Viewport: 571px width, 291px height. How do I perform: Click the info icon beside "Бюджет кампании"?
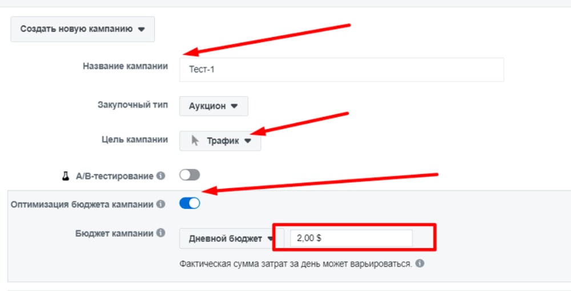tap(161, 233)
